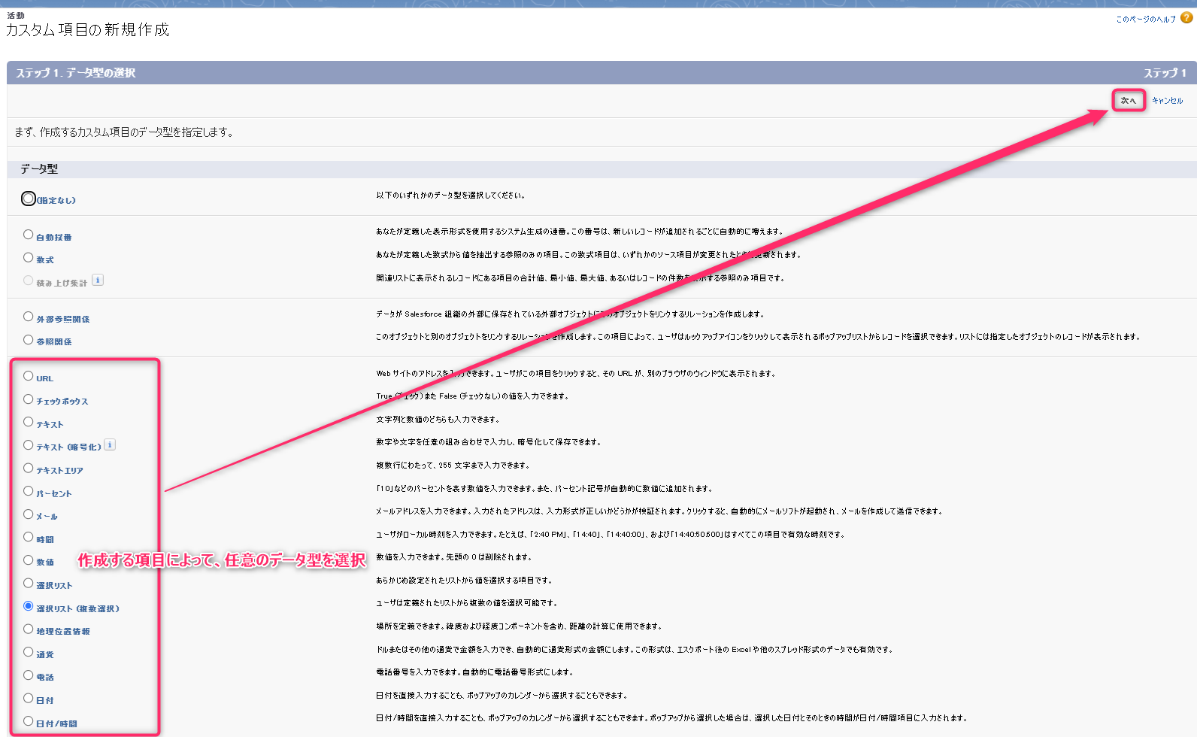Select the 通貨 radio button
1197x737 pixels.
(x=28, y=652)
